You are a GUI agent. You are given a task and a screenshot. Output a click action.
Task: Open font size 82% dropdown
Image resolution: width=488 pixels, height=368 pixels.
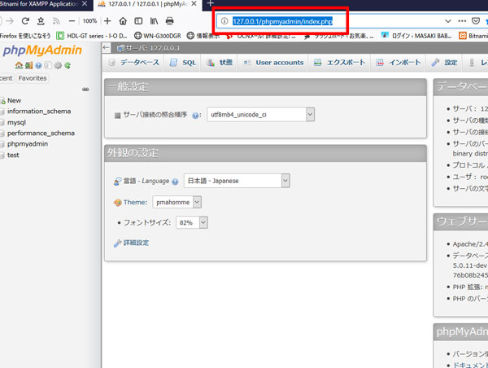pyautogui.click(x=192, y=222)
